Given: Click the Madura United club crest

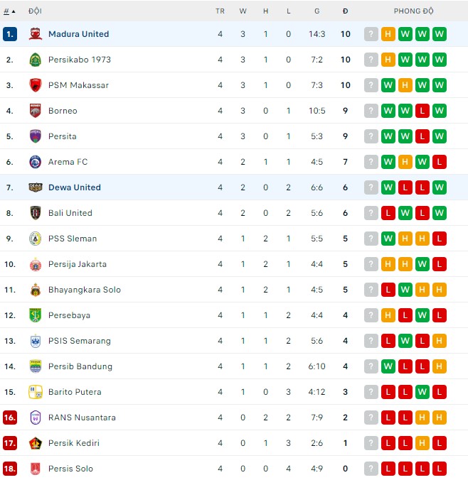Looking at the screenshot, I should (x=36, y=34).
